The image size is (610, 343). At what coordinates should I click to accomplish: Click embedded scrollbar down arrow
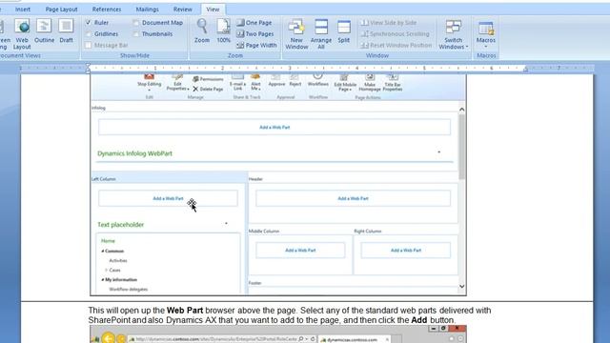pyautogui.click(x=461, y=287)
